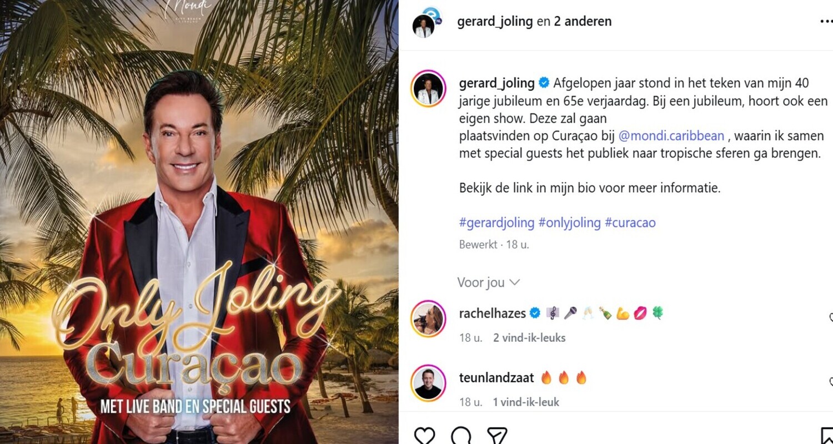The width and height of the screenshot is (833, 444).
Task: Open the rachelhazes username link
Action: point(493,314)
